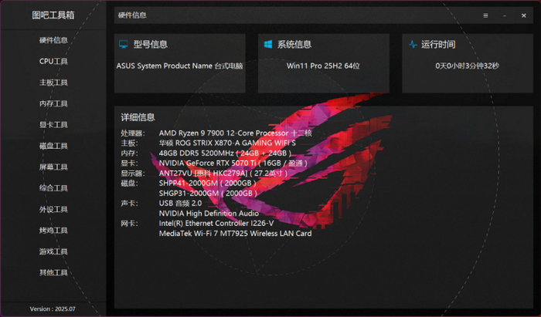Select 烤鸡工具 stress test category
This screenshot has width=541, height=317.
pos(53,231)
